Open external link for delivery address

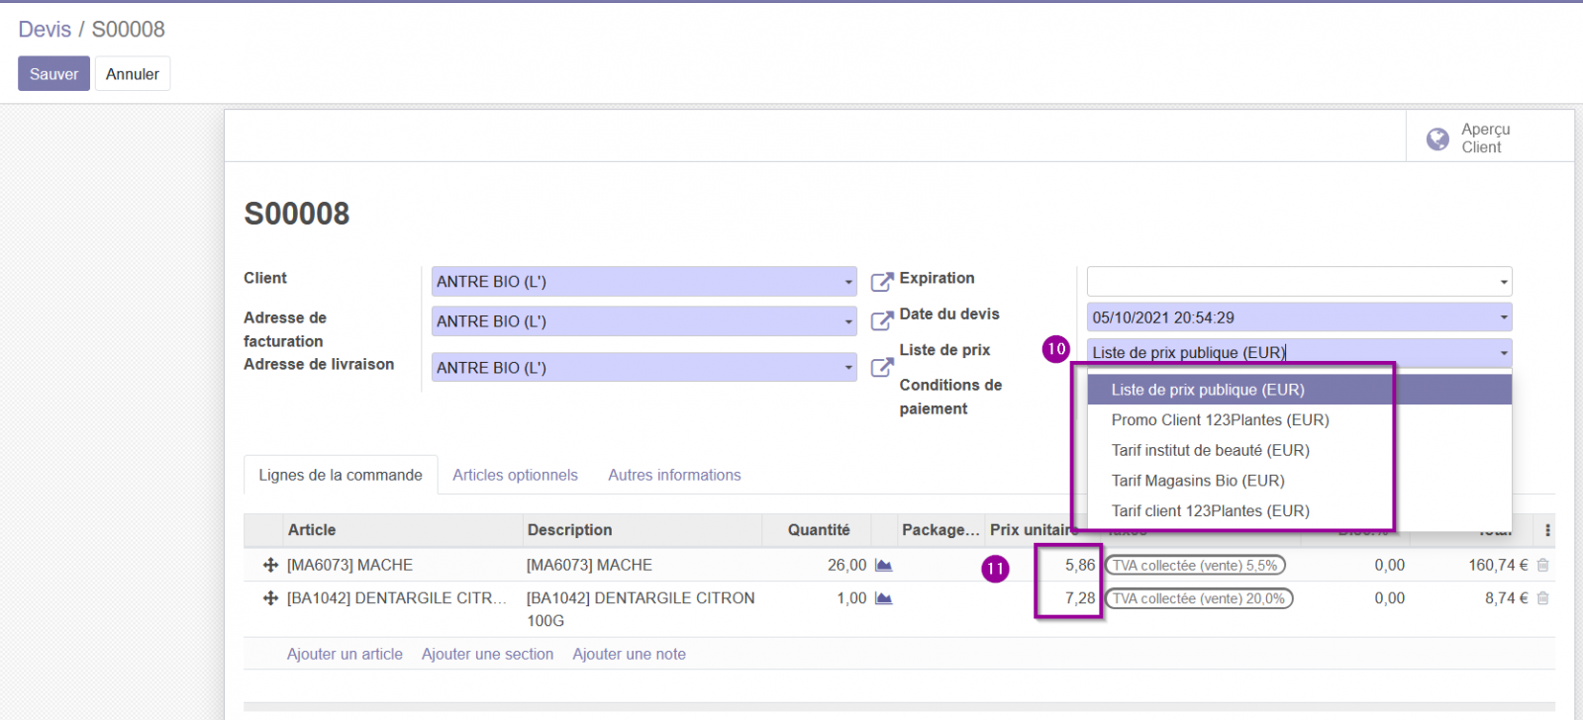pos(881,368)
